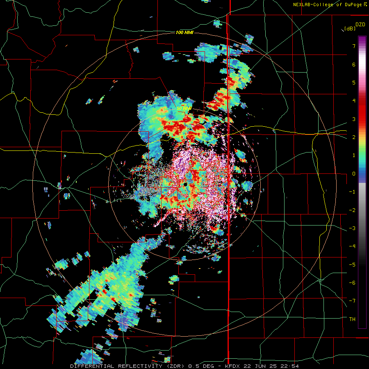Screen dimensions: 369x369
Task: Click the 5 value on color scale
Action: pyautogui.click(x=354, y=82)
